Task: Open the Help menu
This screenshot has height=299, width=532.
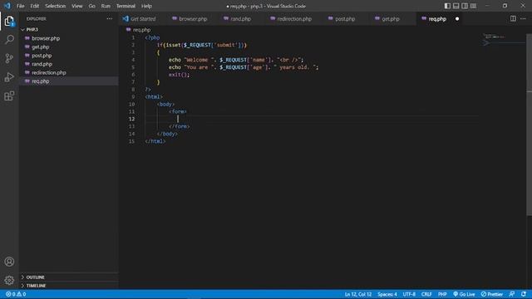Action: pyautogui.click(x=146, y=6)
